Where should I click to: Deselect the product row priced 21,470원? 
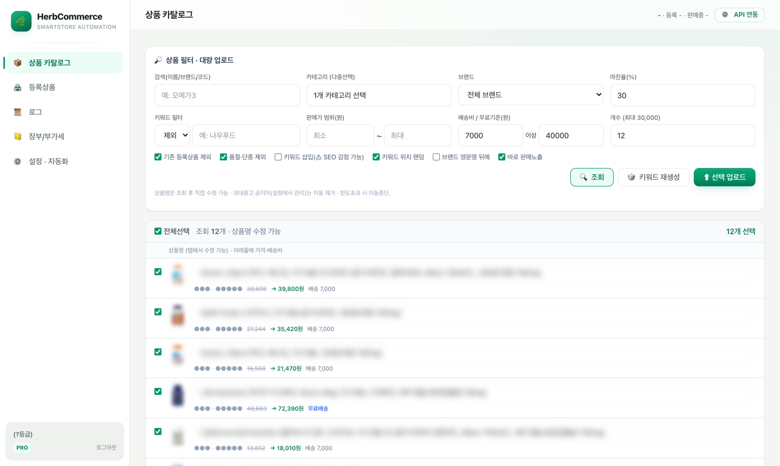tap(158, 352)
